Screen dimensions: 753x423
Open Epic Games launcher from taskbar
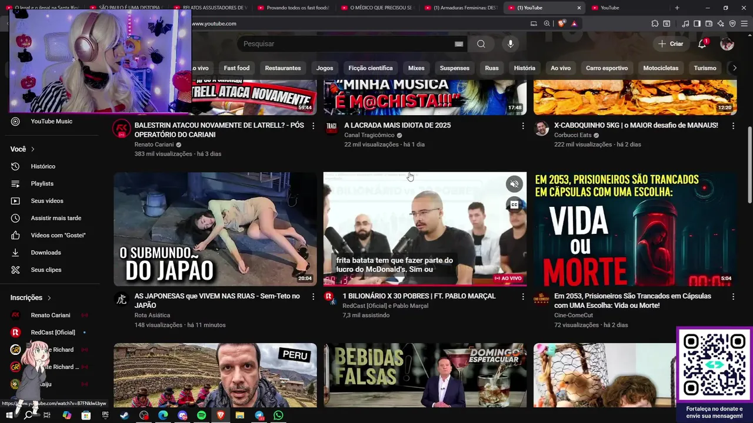pyautogui.click(x=105, y=415)
